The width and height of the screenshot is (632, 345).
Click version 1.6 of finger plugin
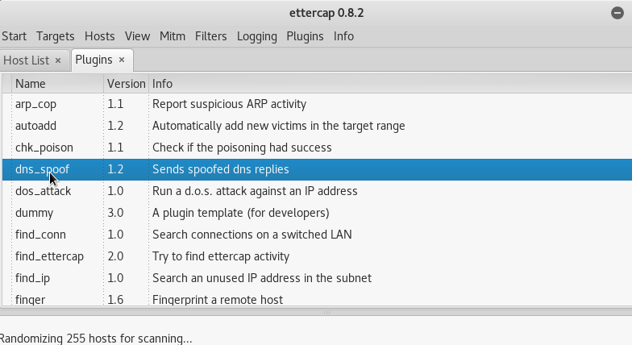[x=115, y=300]
